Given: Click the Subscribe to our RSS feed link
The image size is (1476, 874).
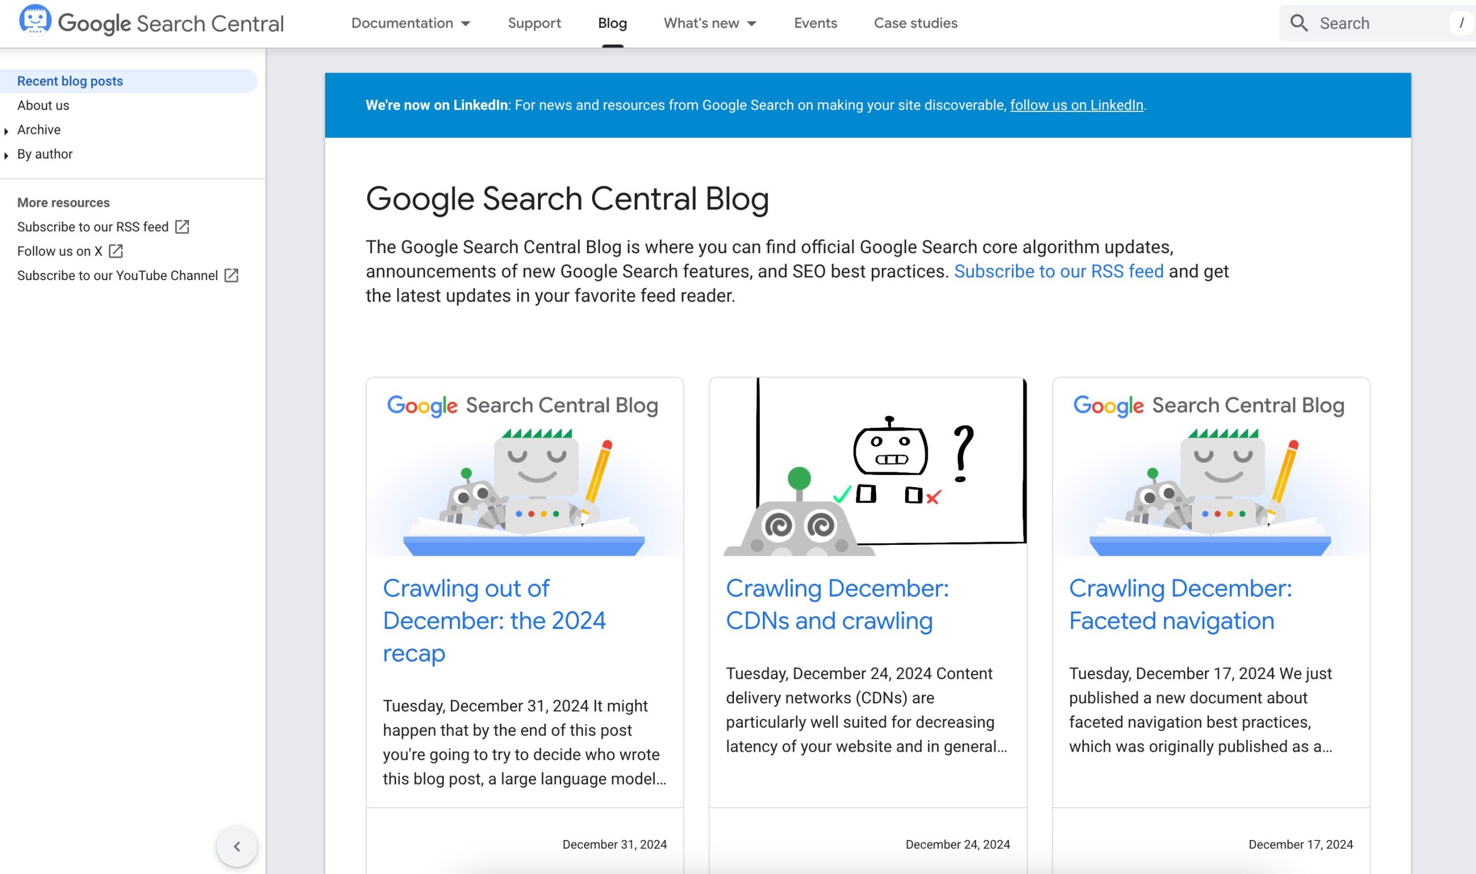Looking at the screenshot, I should [x=93, y=226].
